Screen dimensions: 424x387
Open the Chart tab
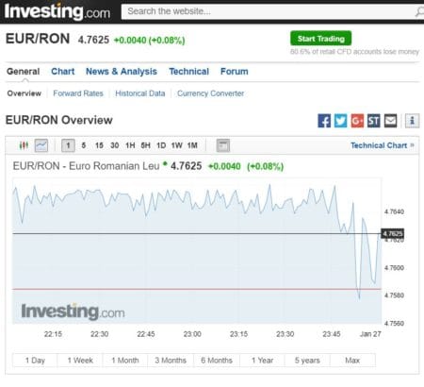(63, 72)
